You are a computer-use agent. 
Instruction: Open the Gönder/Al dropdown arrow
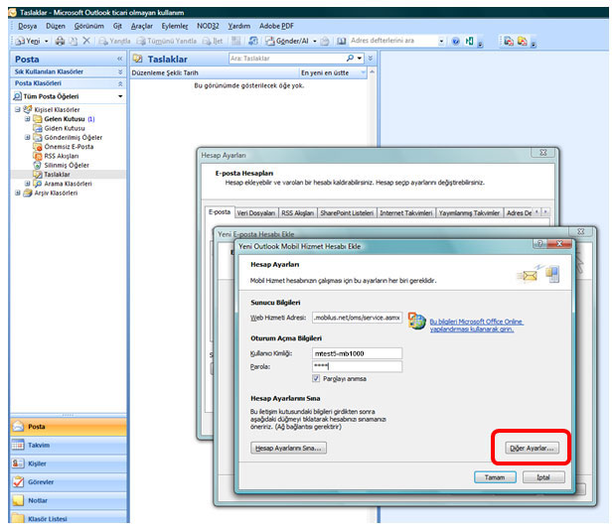(314, 41)
